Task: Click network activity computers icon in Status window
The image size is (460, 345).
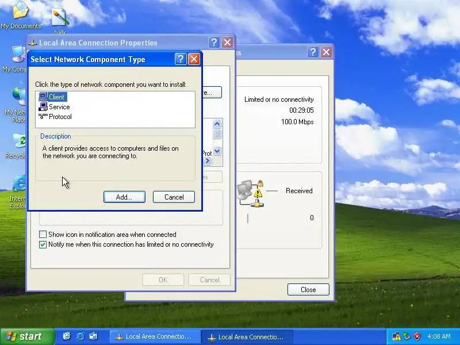Action: coord(250,194)
